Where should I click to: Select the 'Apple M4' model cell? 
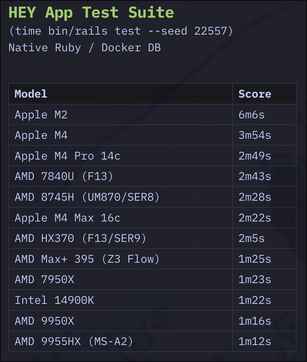coord(121,135)
